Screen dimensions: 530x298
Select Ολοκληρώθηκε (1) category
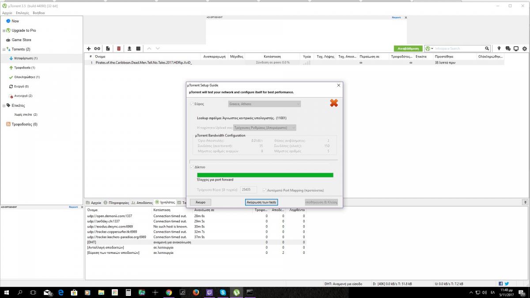pos(24,77)
